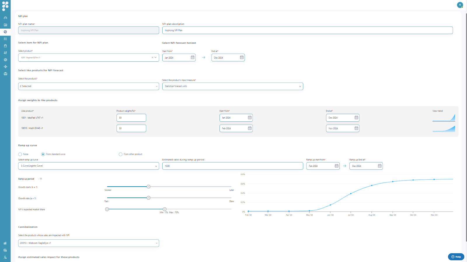Click the Growth starts slider handle
Image resolution: width=467 pixels, height=262 pixels.
[x=149, y=187]
